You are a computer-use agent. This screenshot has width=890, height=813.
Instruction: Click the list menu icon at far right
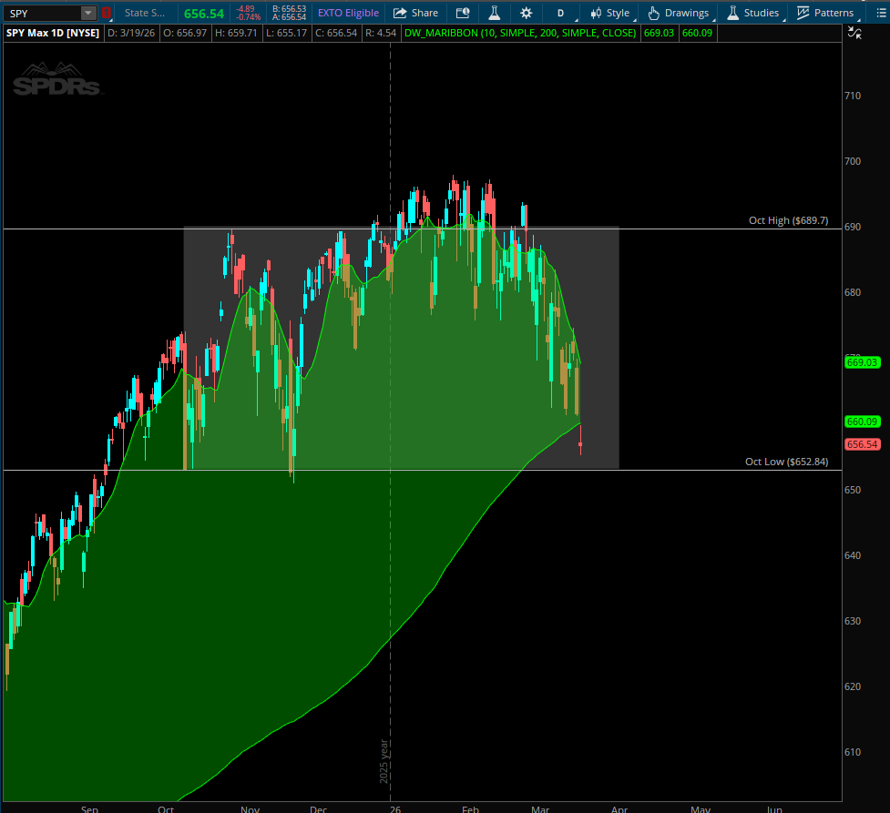[881, 13]
